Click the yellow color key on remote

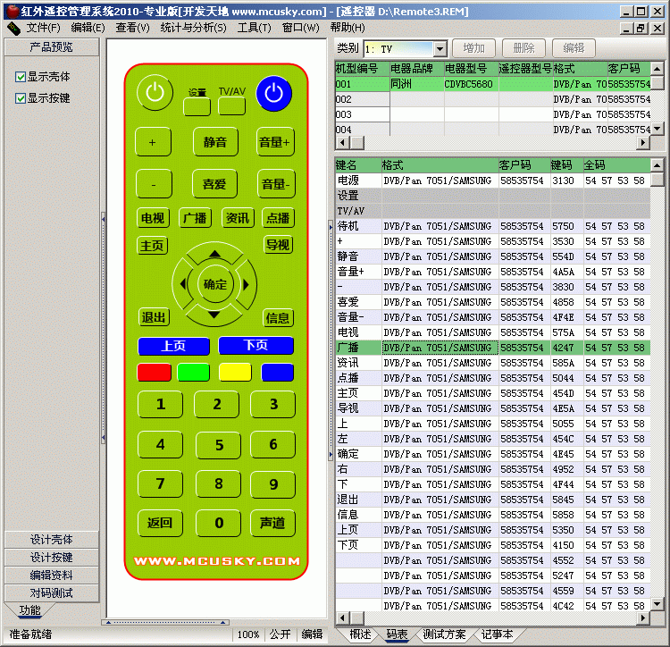(x=235, y=373)
